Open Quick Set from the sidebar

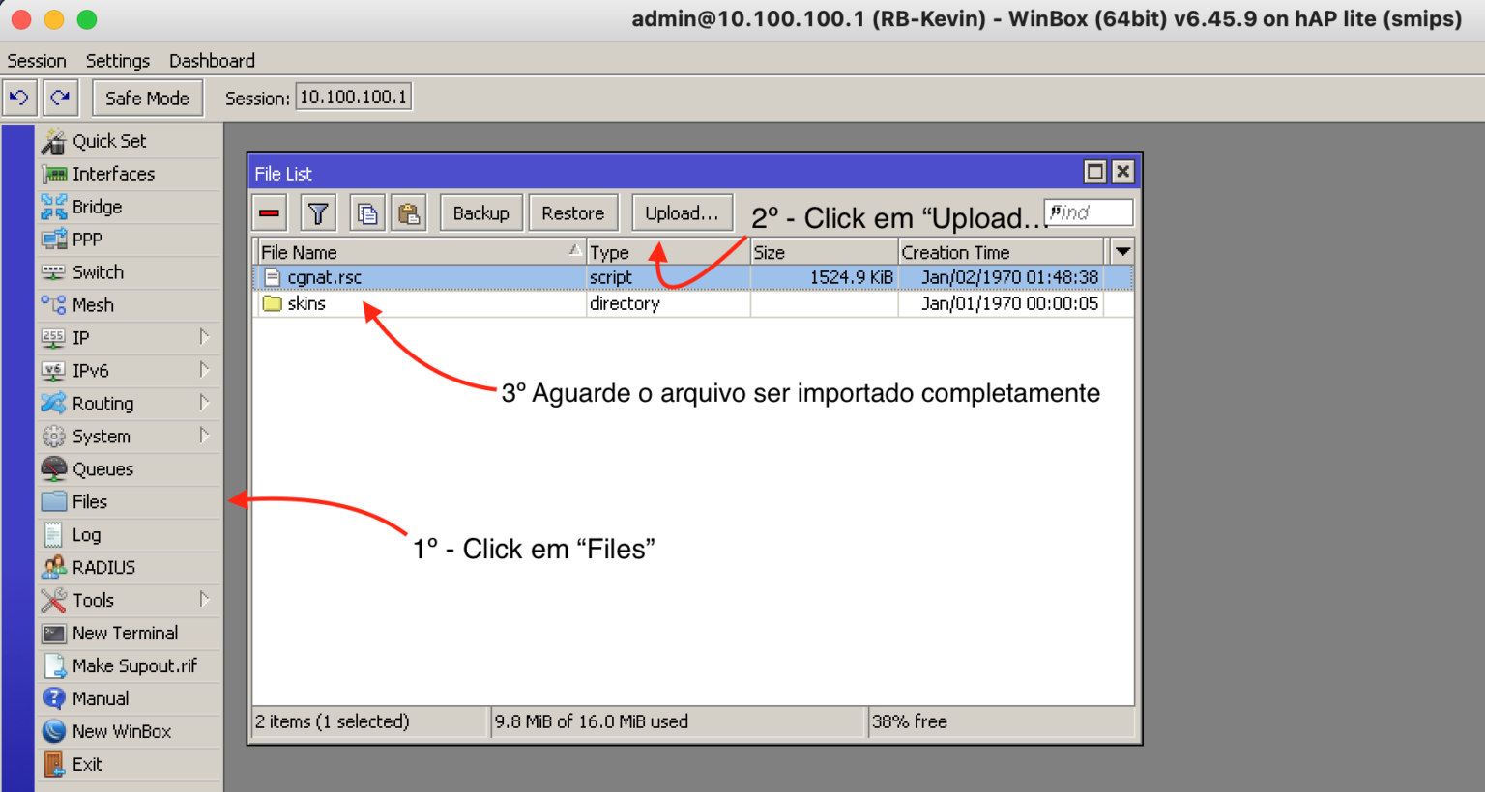coord(109,140)
